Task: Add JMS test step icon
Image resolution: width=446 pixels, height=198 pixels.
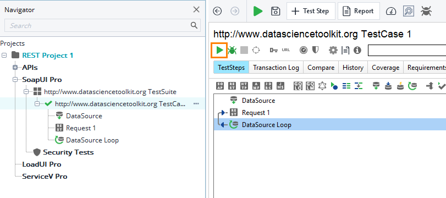Action: [280, 86]
